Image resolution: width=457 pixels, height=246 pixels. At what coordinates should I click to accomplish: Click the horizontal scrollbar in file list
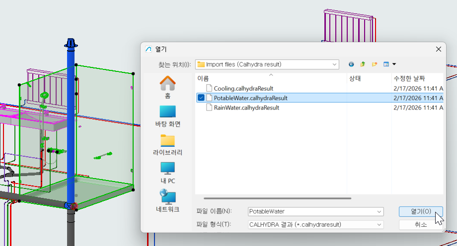(277, 198)
